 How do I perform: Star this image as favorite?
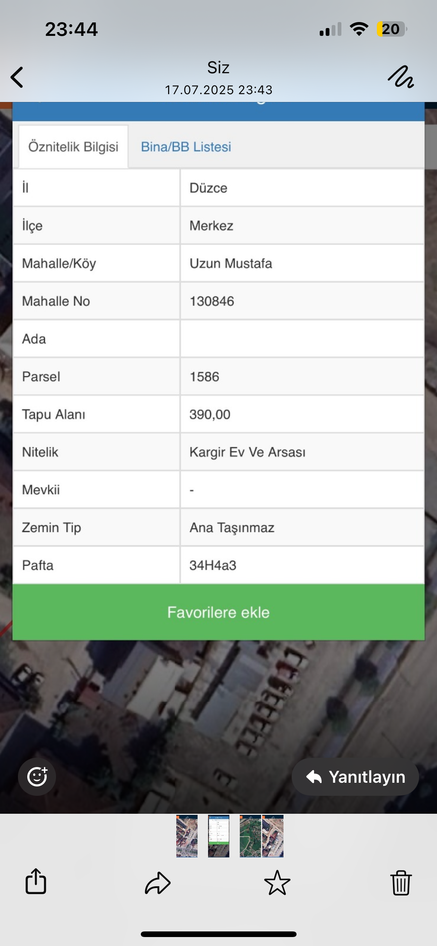277,883
